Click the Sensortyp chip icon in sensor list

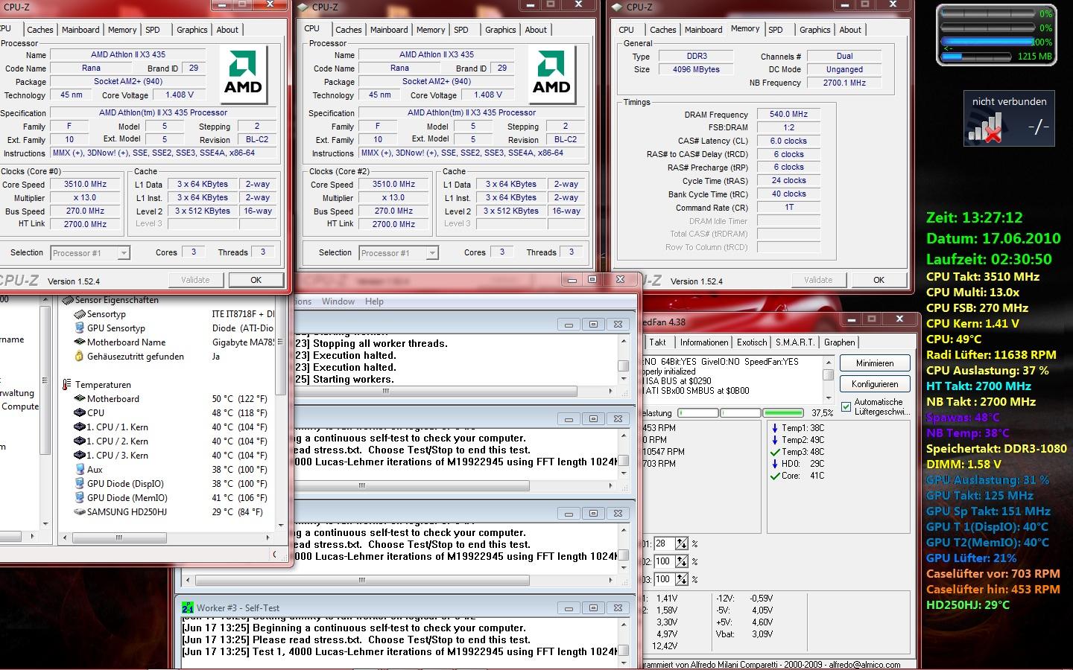click(x=80, y=314)
